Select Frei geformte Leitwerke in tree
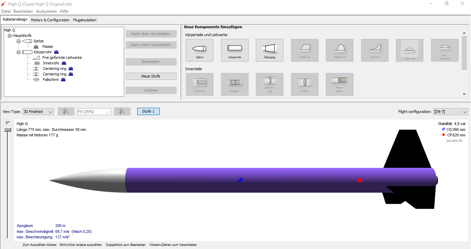 [62, 58]
